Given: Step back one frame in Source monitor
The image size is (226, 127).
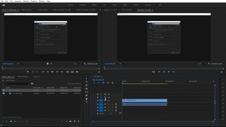Looking at the screenshot, I should (48, 72).
